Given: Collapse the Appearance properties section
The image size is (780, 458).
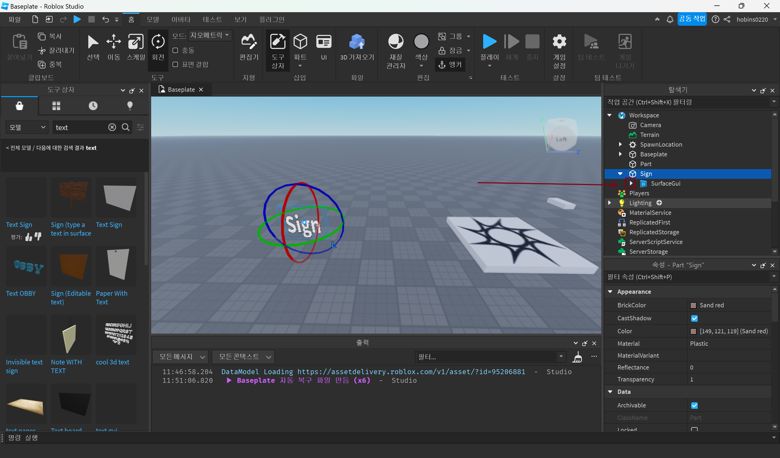Looking at the screenshot, I should 610,292.
